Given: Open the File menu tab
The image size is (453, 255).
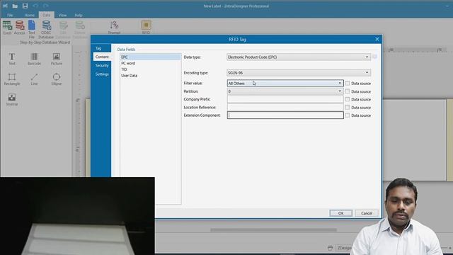Looking at the screenshot, I should (x=10, y=15).
